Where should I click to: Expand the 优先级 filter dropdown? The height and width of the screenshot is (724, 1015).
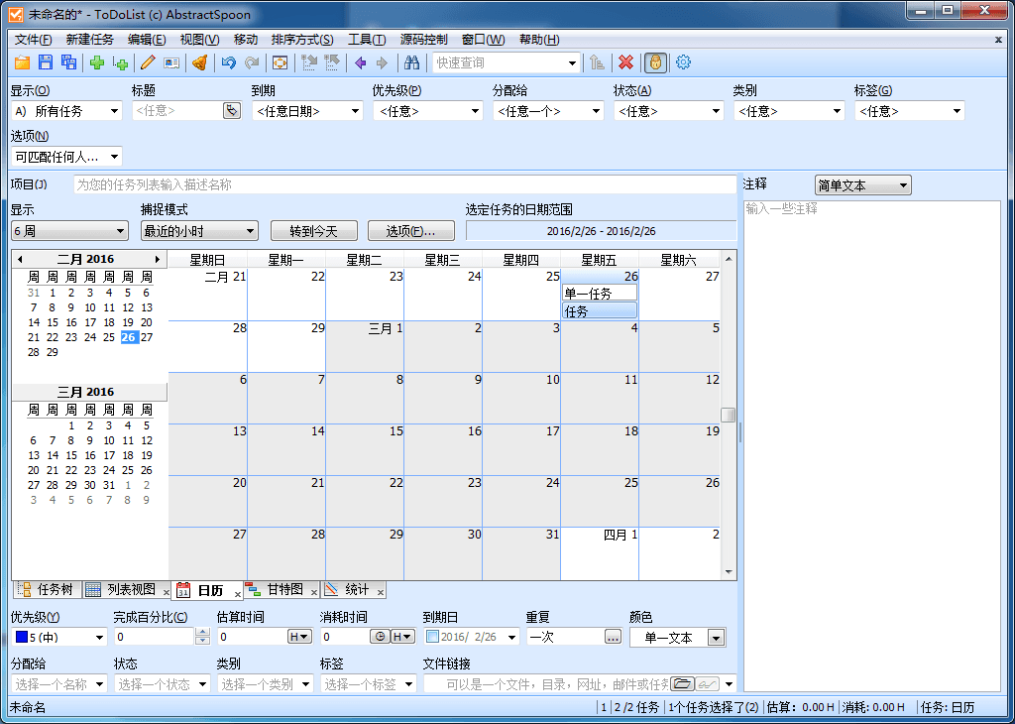click(426, 111)
